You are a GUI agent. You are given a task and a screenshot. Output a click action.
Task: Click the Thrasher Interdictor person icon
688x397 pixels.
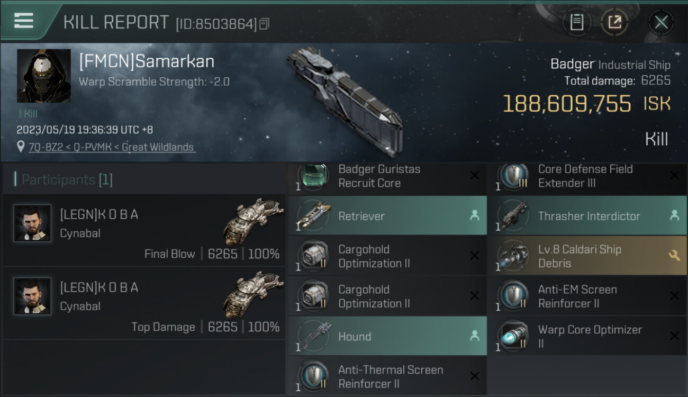(674, 216)
